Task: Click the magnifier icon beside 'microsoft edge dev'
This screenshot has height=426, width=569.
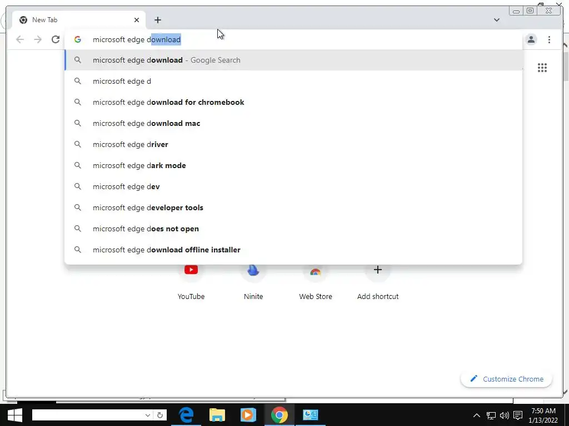Action: tap(78, 186)
